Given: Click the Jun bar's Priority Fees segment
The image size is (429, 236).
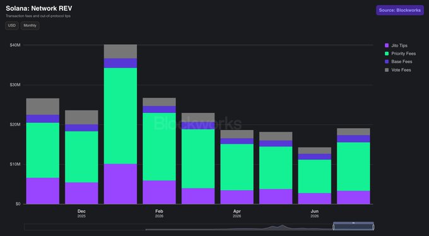Looking at the screenshot, I should (x=315, y=177).
